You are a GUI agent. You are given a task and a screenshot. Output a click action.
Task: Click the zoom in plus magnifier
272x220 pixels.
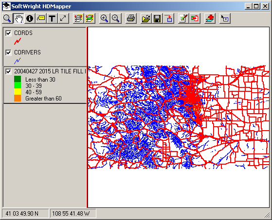[105, 18]
